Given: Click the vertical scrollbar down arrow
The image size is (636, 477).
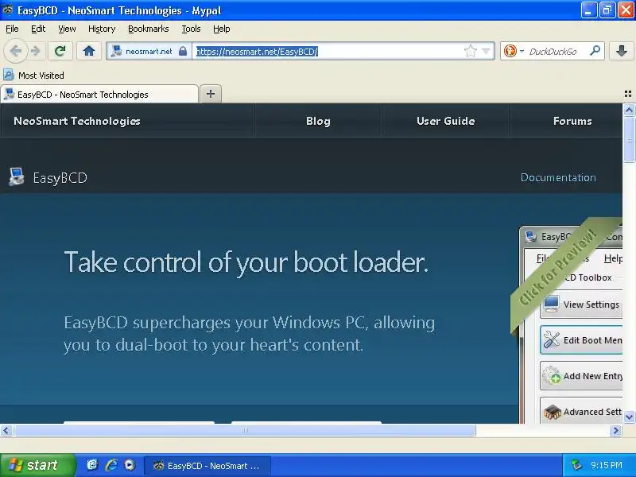Looking at the screenshot, I should coord(629,417).
